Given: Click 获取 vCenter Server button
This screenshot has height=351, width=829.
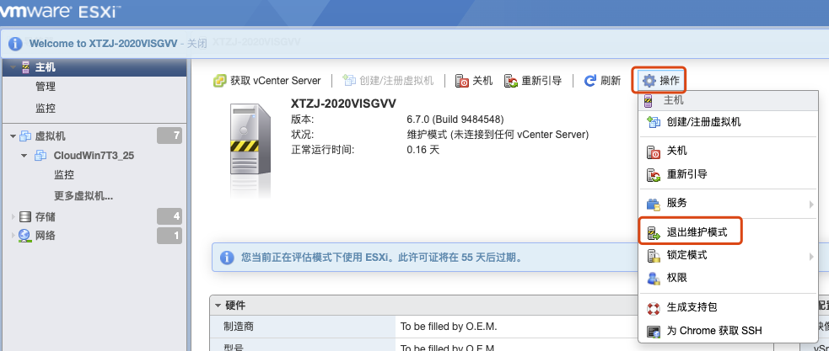Looking at the screenshot, I should coord(267,81).
